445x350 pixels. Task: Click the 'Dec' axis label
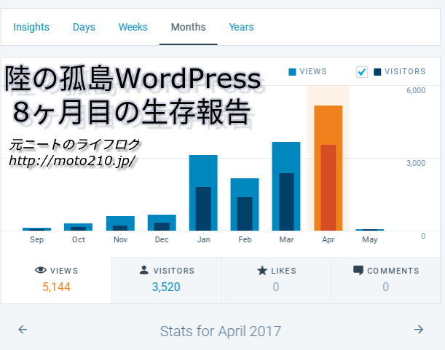click(162, 239)
